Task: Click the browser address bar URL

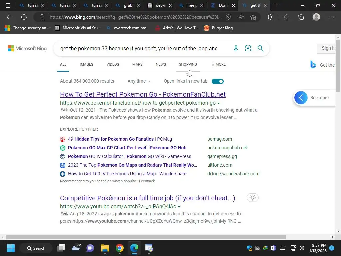Action: [x=136, y=17]
